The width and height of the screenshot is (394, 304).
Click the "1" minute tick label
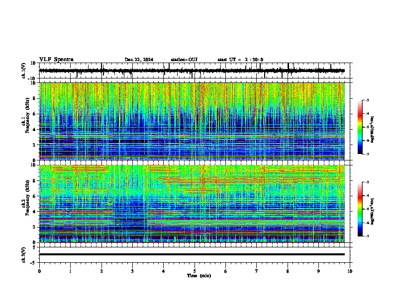coord(70,271)
